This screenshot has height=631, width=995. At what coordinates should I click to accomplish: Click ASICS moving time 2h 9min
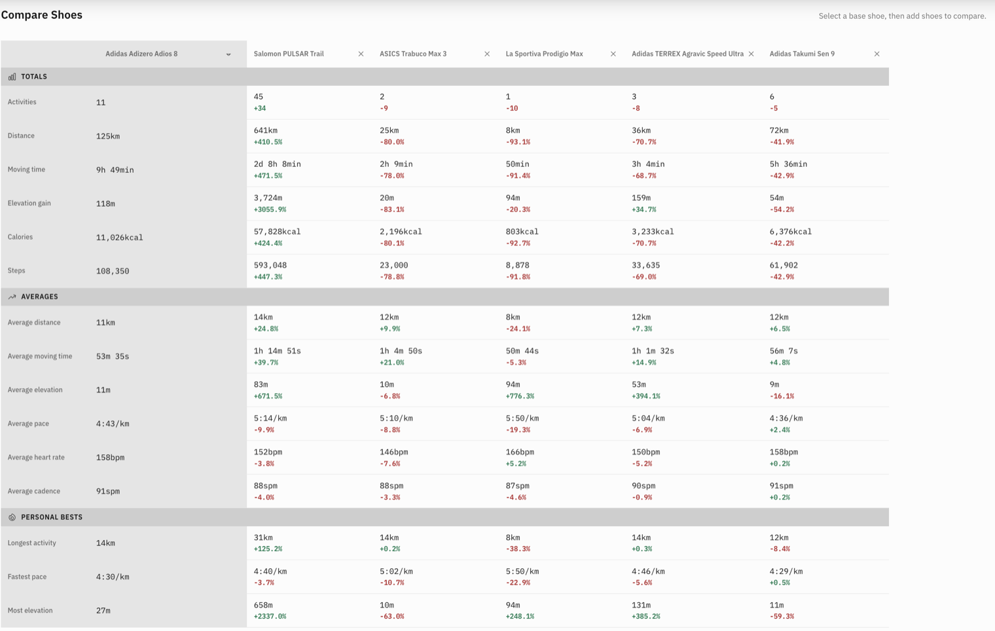(396, 164)
